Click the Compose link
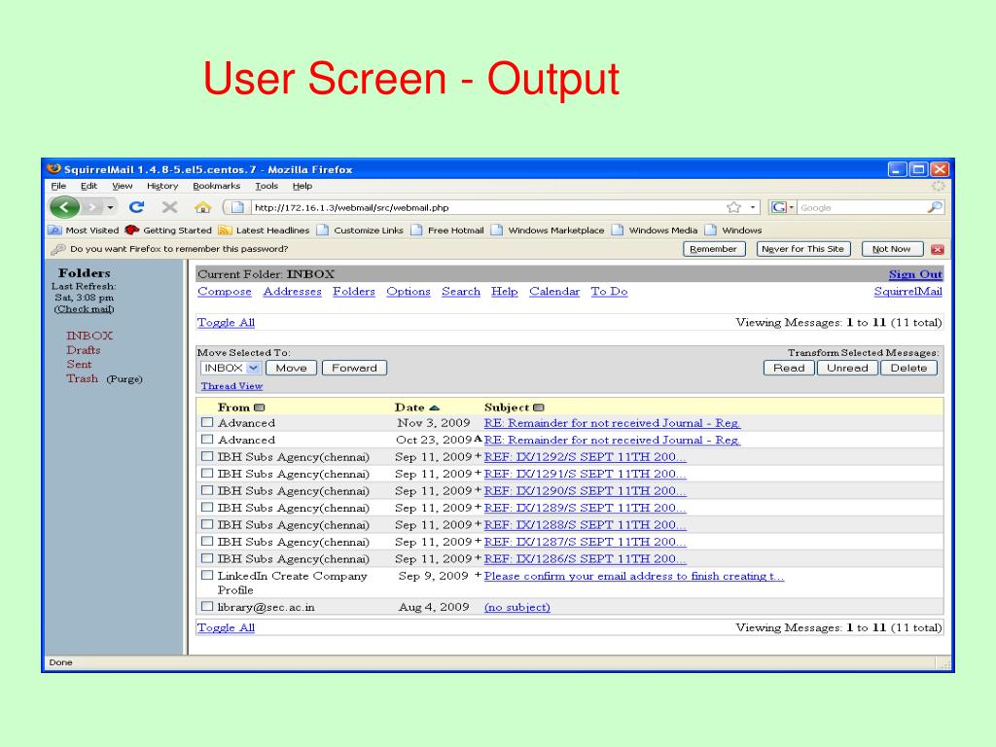Viewport: 996px width, 747px height. point(225,292)
